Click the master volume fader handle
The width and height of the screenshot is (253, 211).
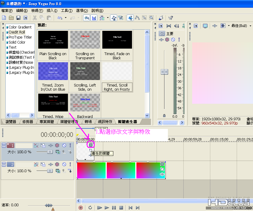pos(164,72)
